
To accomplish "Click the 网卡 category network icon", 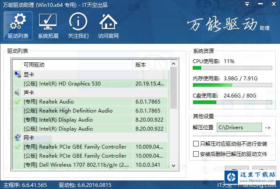I will pyautogui.click(x=18, y=137).
